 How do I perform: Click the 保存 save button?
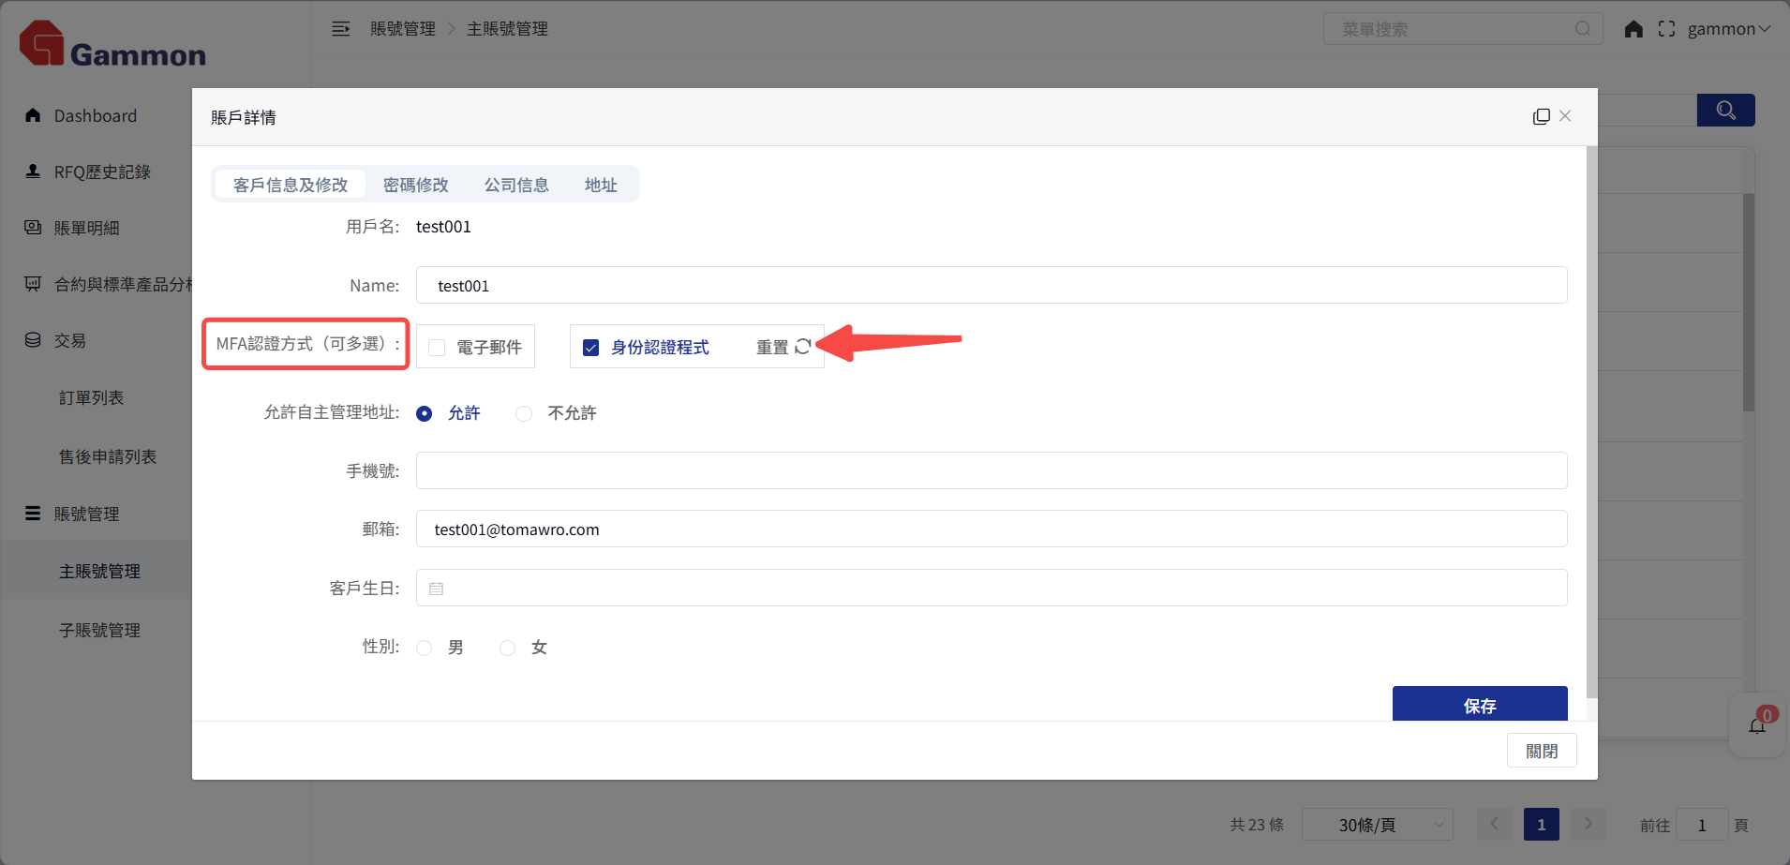tap(1479, 705)
